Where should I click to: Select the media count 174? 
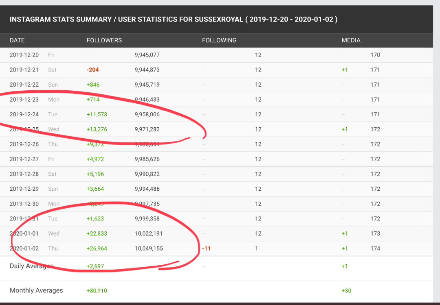coord(375,248)
